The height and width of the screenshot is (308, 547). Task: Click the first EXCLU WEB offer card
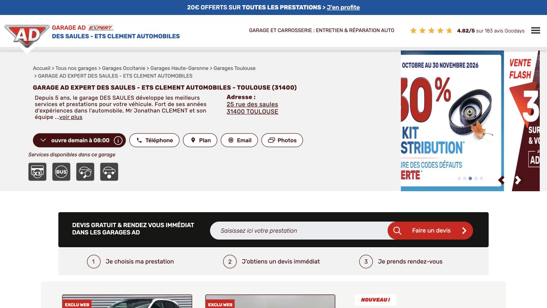point(127,301)
